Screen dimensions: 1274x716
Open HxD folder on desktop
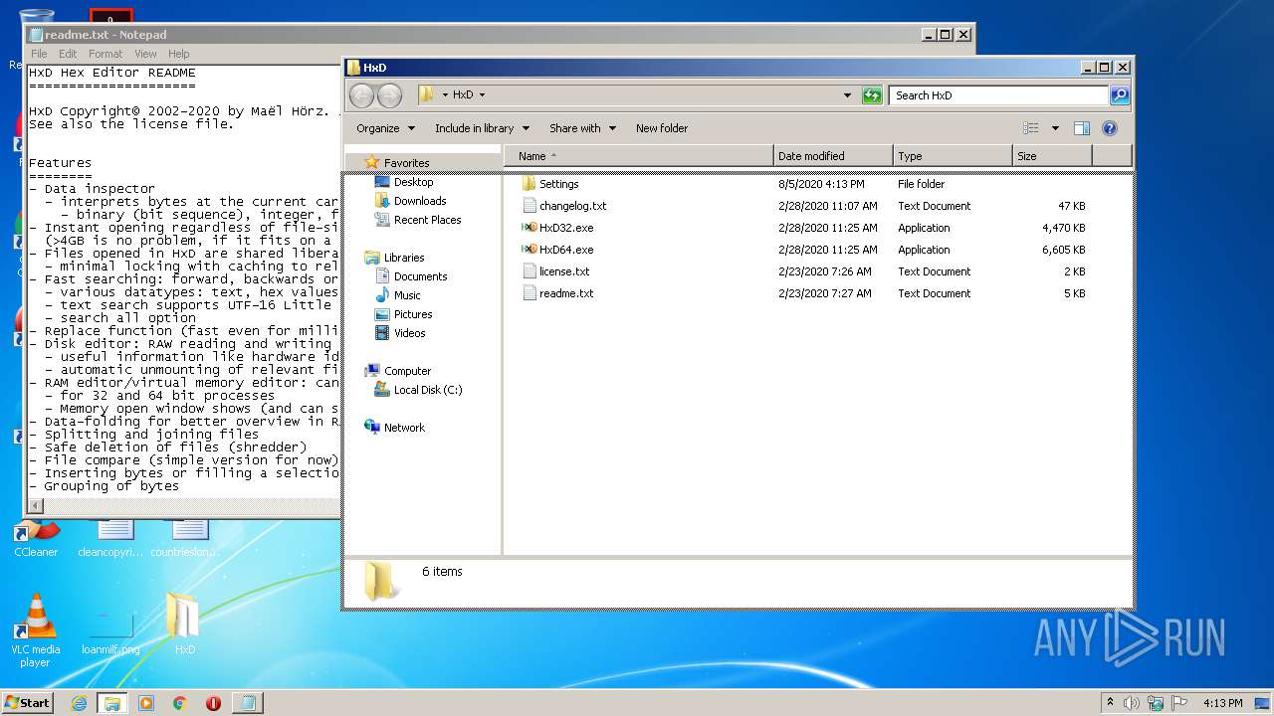pos(184,624)
